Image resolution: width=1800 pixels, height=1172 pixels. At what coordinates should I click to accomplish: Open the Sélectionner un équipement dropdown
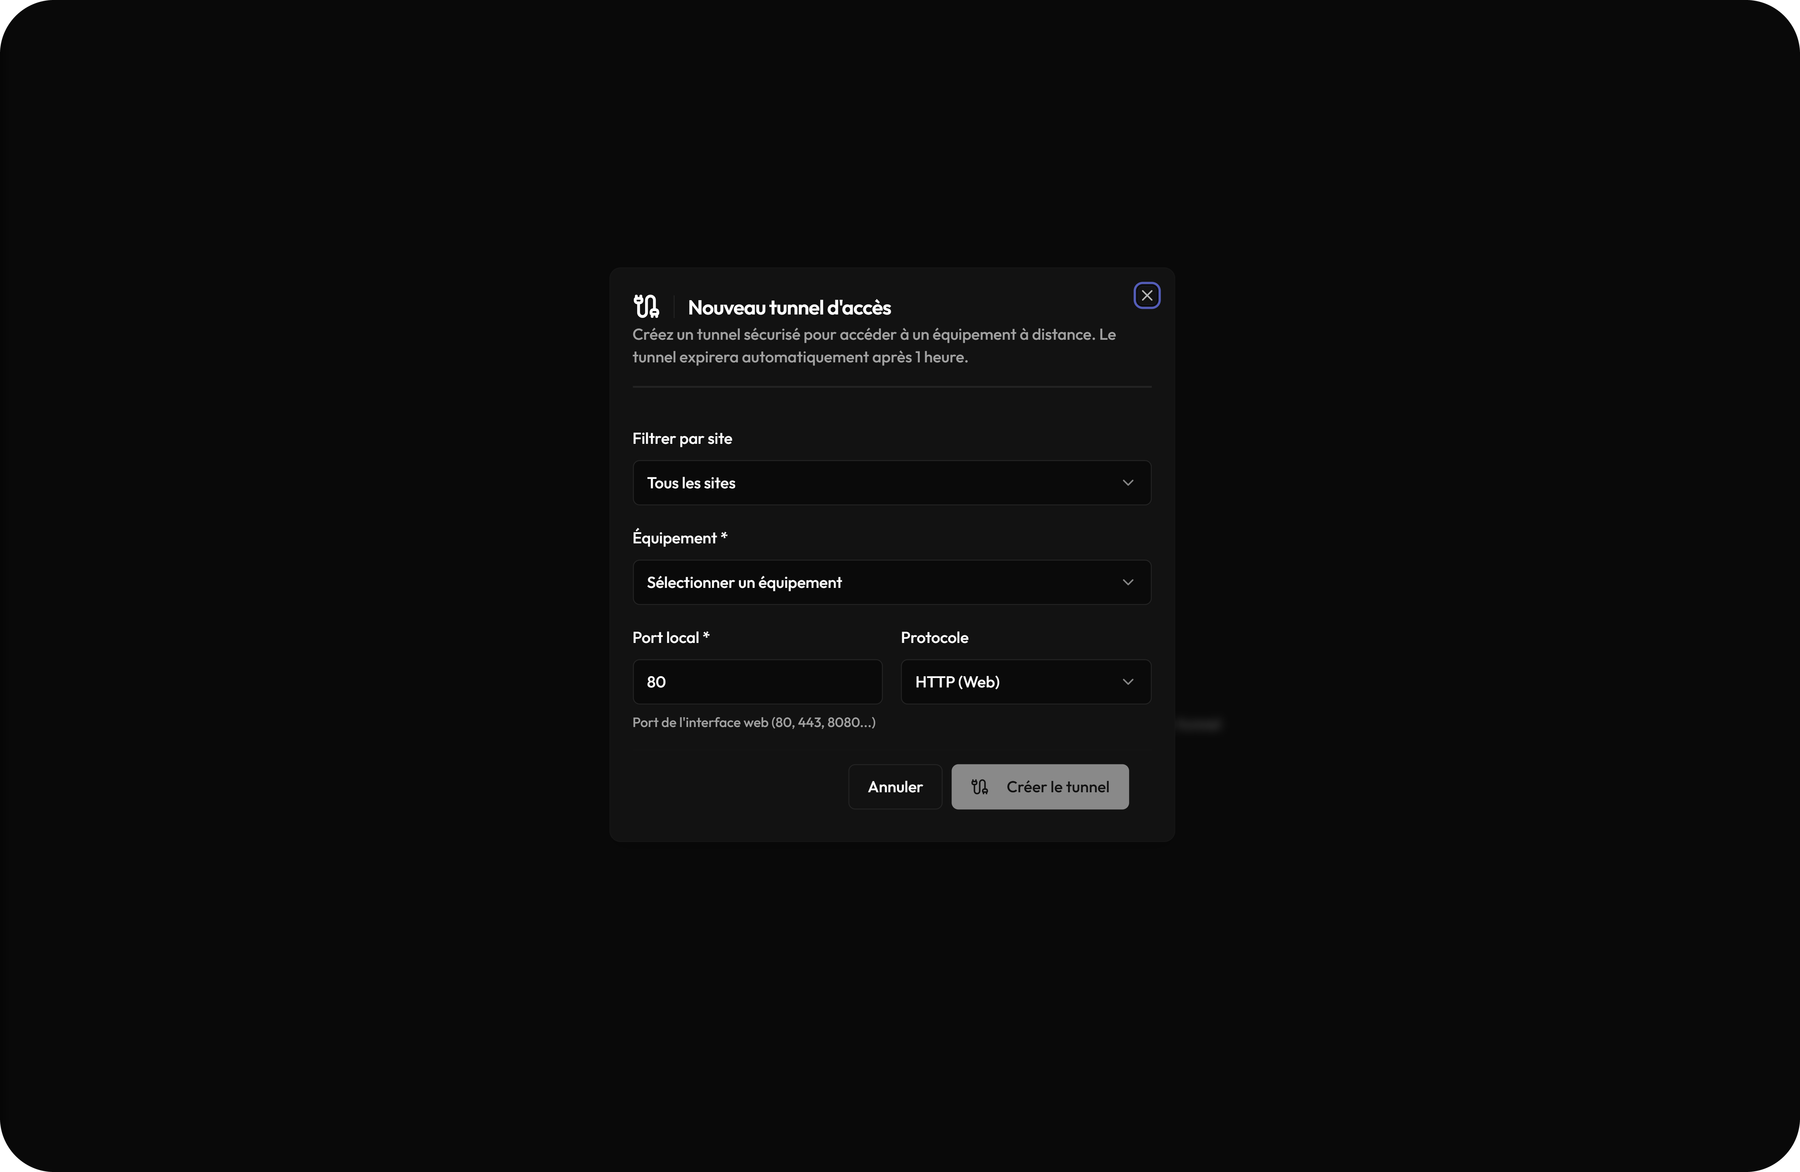(892, 582)
